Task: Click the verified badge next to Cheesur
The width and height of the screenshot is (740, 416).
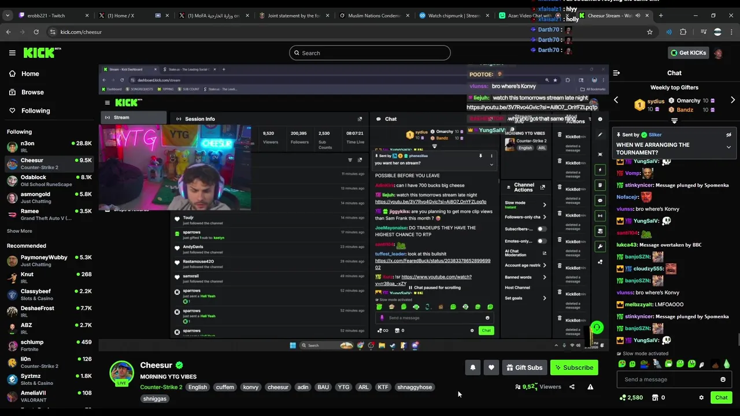Action: (x=179, y=365)
